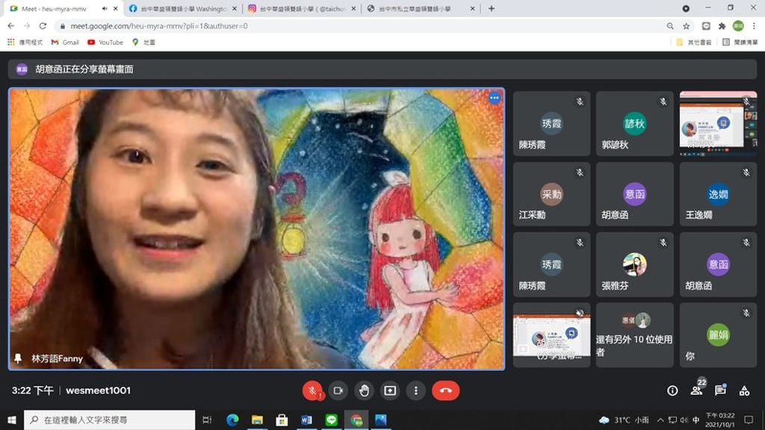Open the Chrome extensions puzzle icon
The height and width of the screenshot is (430, 765).
point(722,26)
